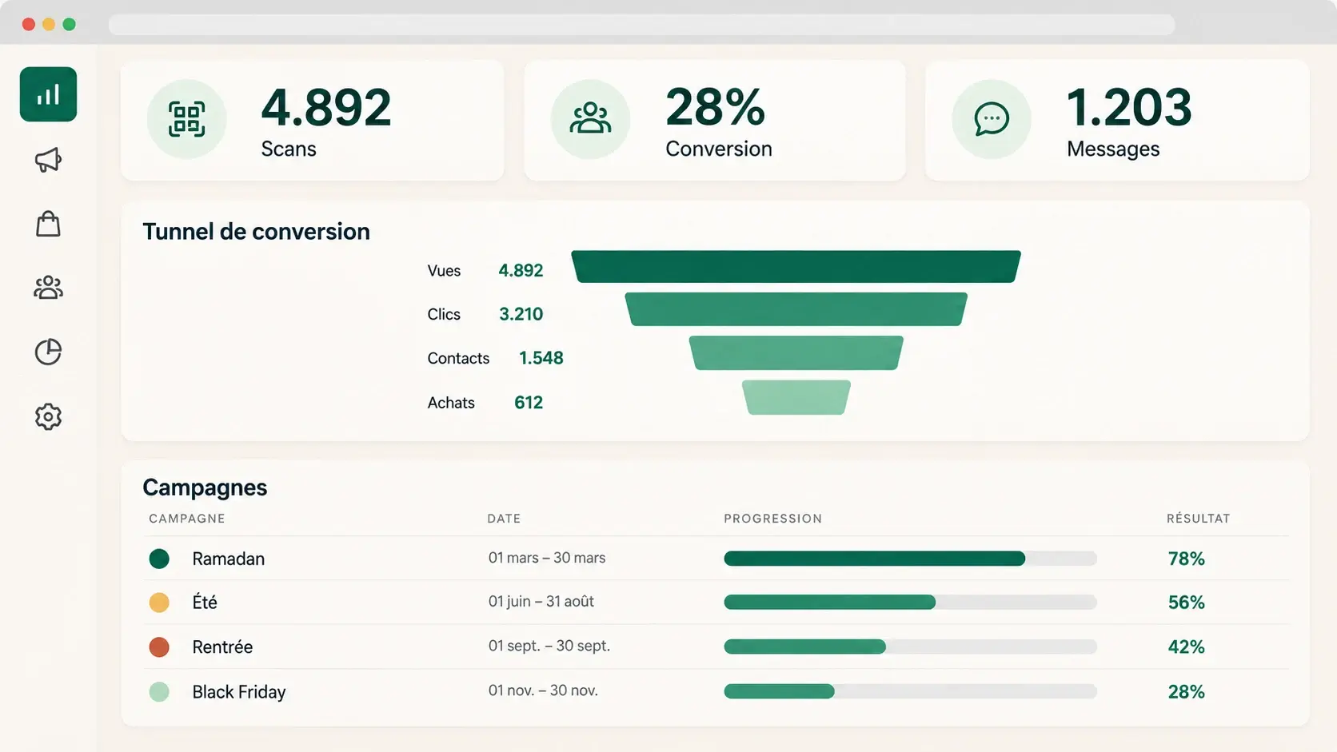Click the Tunnel de conversion heading
Viewport: 1337px width, 752px height.
point(256,232)
